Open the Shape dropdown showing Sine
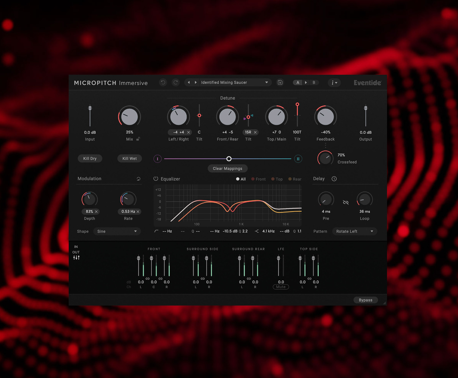 [117, 231]
